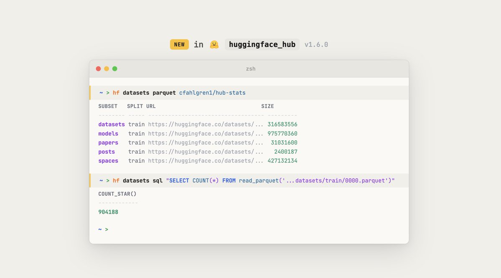Click the parquet file path string
501x278 pixels.
[x=336, y=181]
